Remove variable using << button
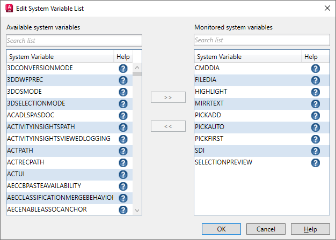The width and height of the screenshot is (336, 240). click(x=168, y=126)
